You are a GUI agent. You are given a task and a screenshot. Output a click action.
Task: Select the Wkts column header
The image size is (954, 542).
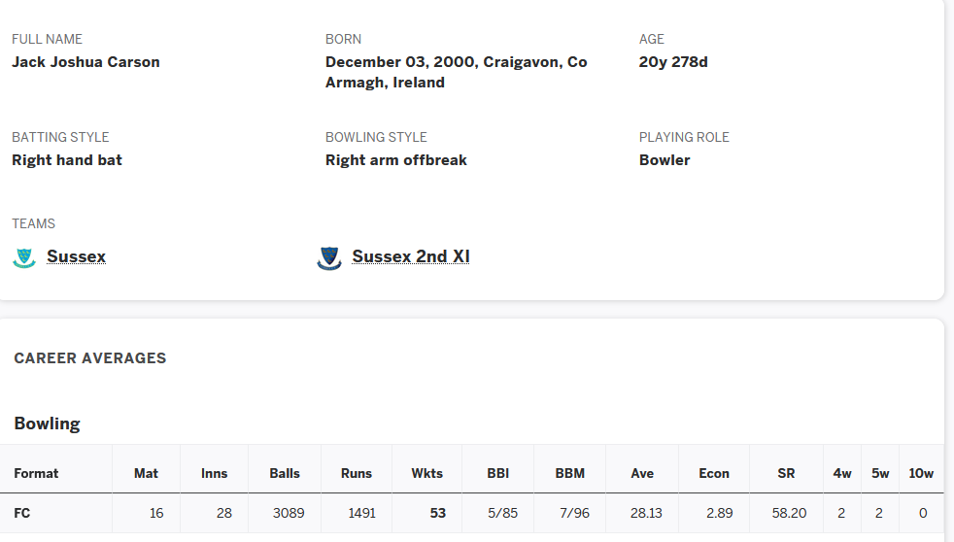coord(427,473)
